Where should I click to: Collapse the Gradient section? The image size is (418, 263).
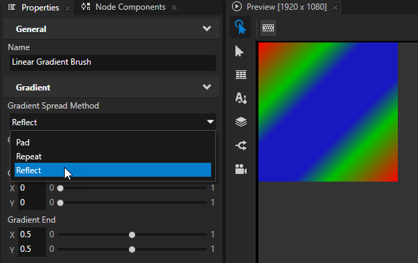[x=207, y=87]
